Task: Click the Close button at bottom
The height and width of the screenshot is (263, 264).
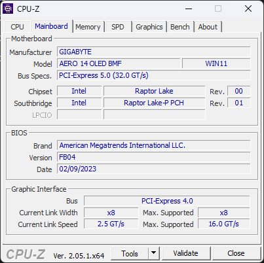Action: 236,253
